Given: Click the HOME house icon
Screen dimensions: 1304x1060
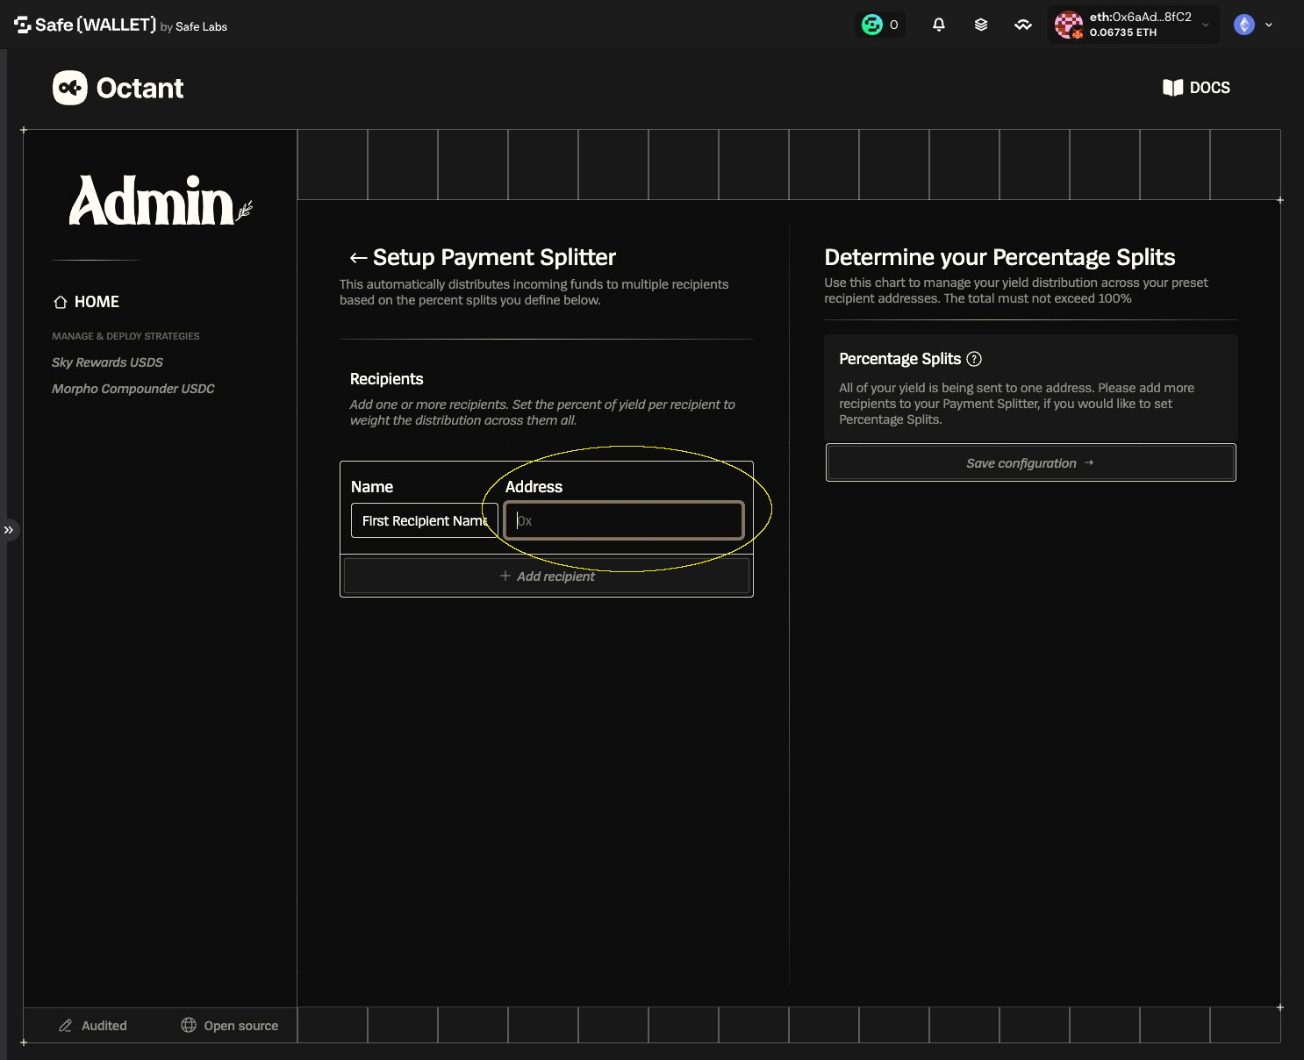Looking at the screenshot, I should coord(61,302).
